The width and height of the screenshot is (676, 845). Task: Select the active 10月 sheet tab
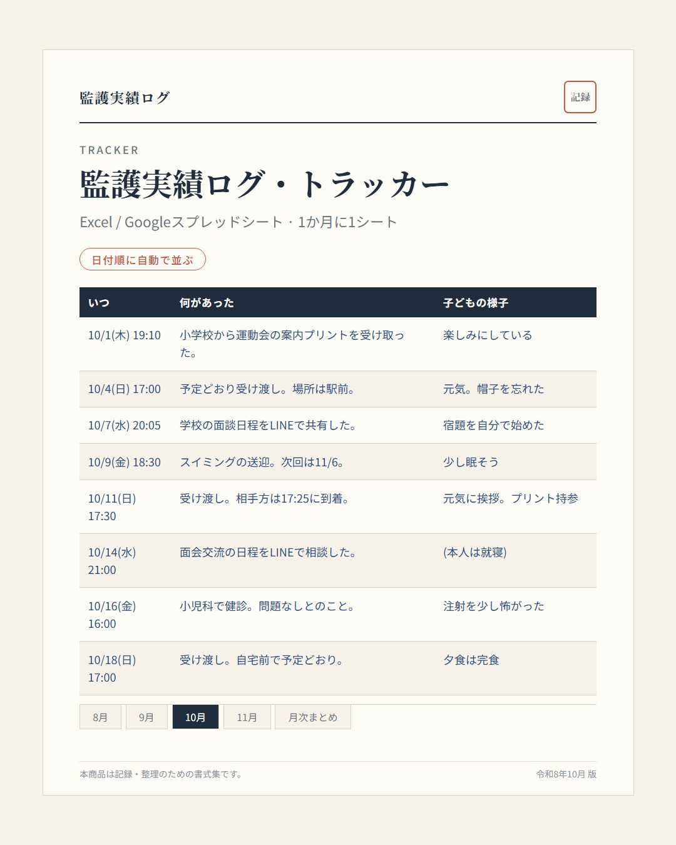[x=195, y=717]
